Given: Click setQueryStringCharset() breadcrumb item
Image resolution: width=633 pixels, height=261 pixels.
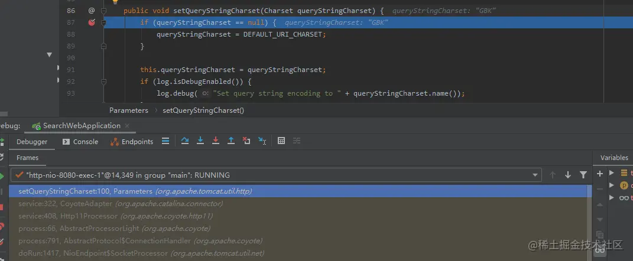Looking at the screenshot, I should tap(203, 110).
